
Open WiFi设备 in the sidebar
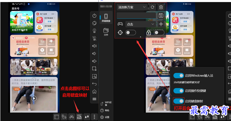(106, 104)
